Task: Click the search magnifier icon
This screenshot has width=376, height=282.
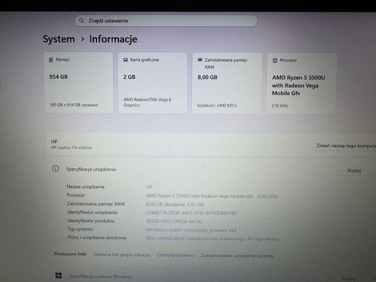Action: point(81,21)
